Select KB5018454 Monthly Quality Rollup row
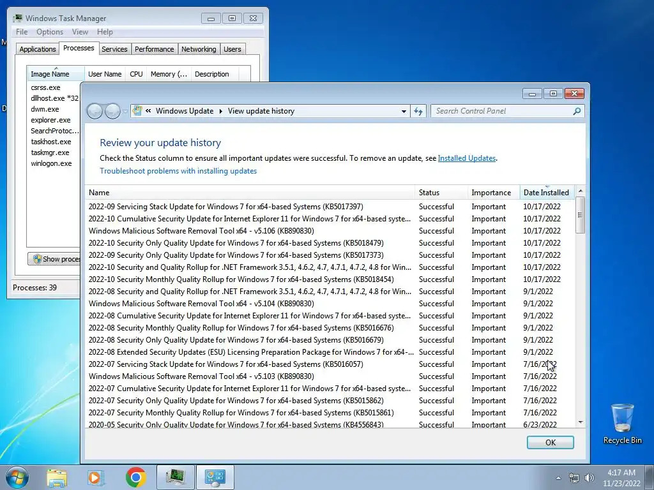Image resolution: width=654 pixels, height=490 pixels. 330,279
